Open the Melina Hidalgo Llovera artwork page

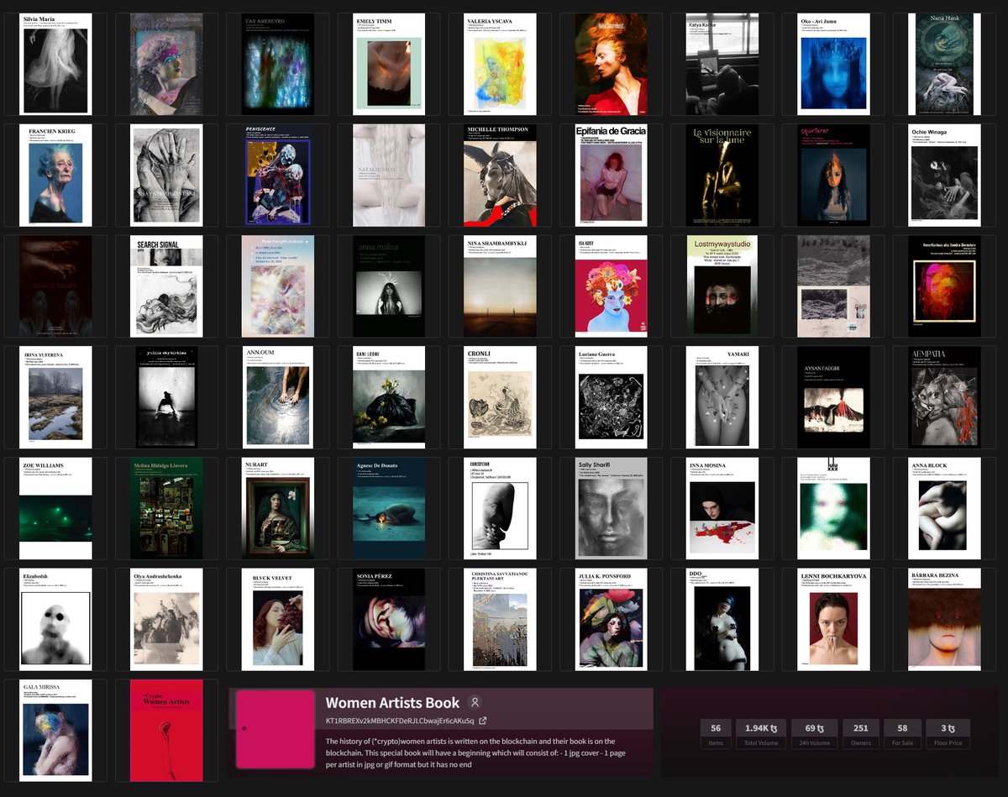click(x=167, y=508)
